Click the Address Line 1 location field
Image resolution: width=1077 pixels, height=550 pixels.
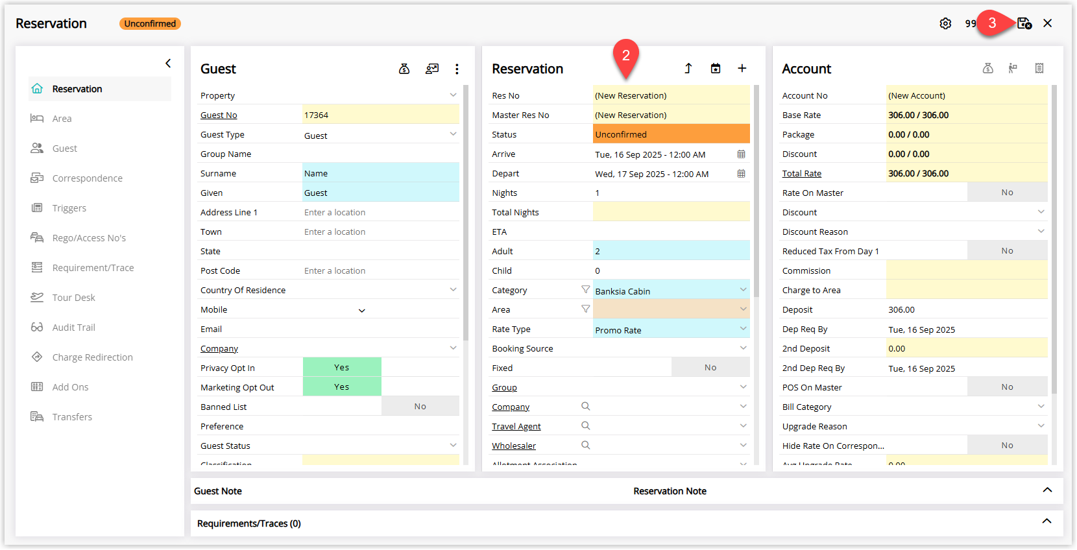tap(381, 212)
